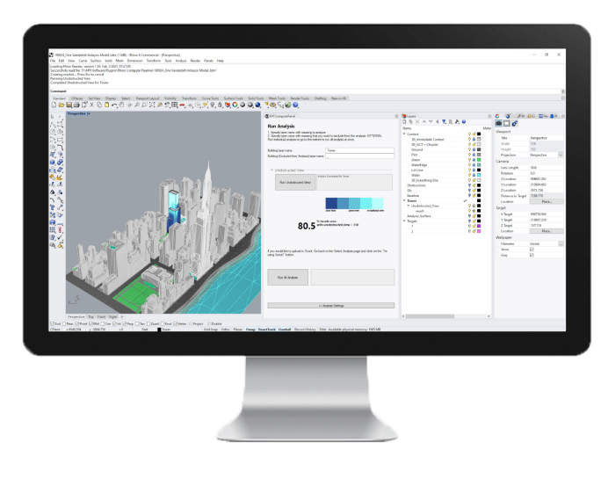This screenshot has height=493, width=615.
Task: Collapse the Tower layer tree node
Action: tap(404, 200)
